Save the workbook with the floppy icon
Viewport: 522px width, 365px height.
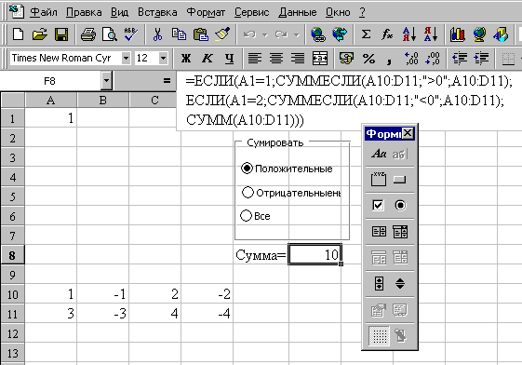[x=61, y=34]
